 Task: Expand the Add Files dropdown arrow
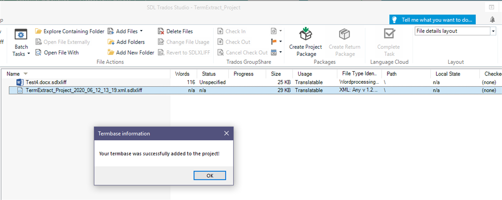click(x=141, y=31)
